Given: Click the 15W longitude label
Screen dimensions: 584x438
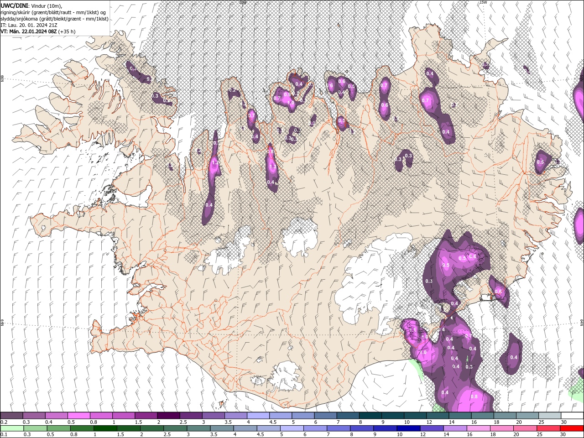Looking at the screenshot, I should pyautogui.click(x=483, y=2).
